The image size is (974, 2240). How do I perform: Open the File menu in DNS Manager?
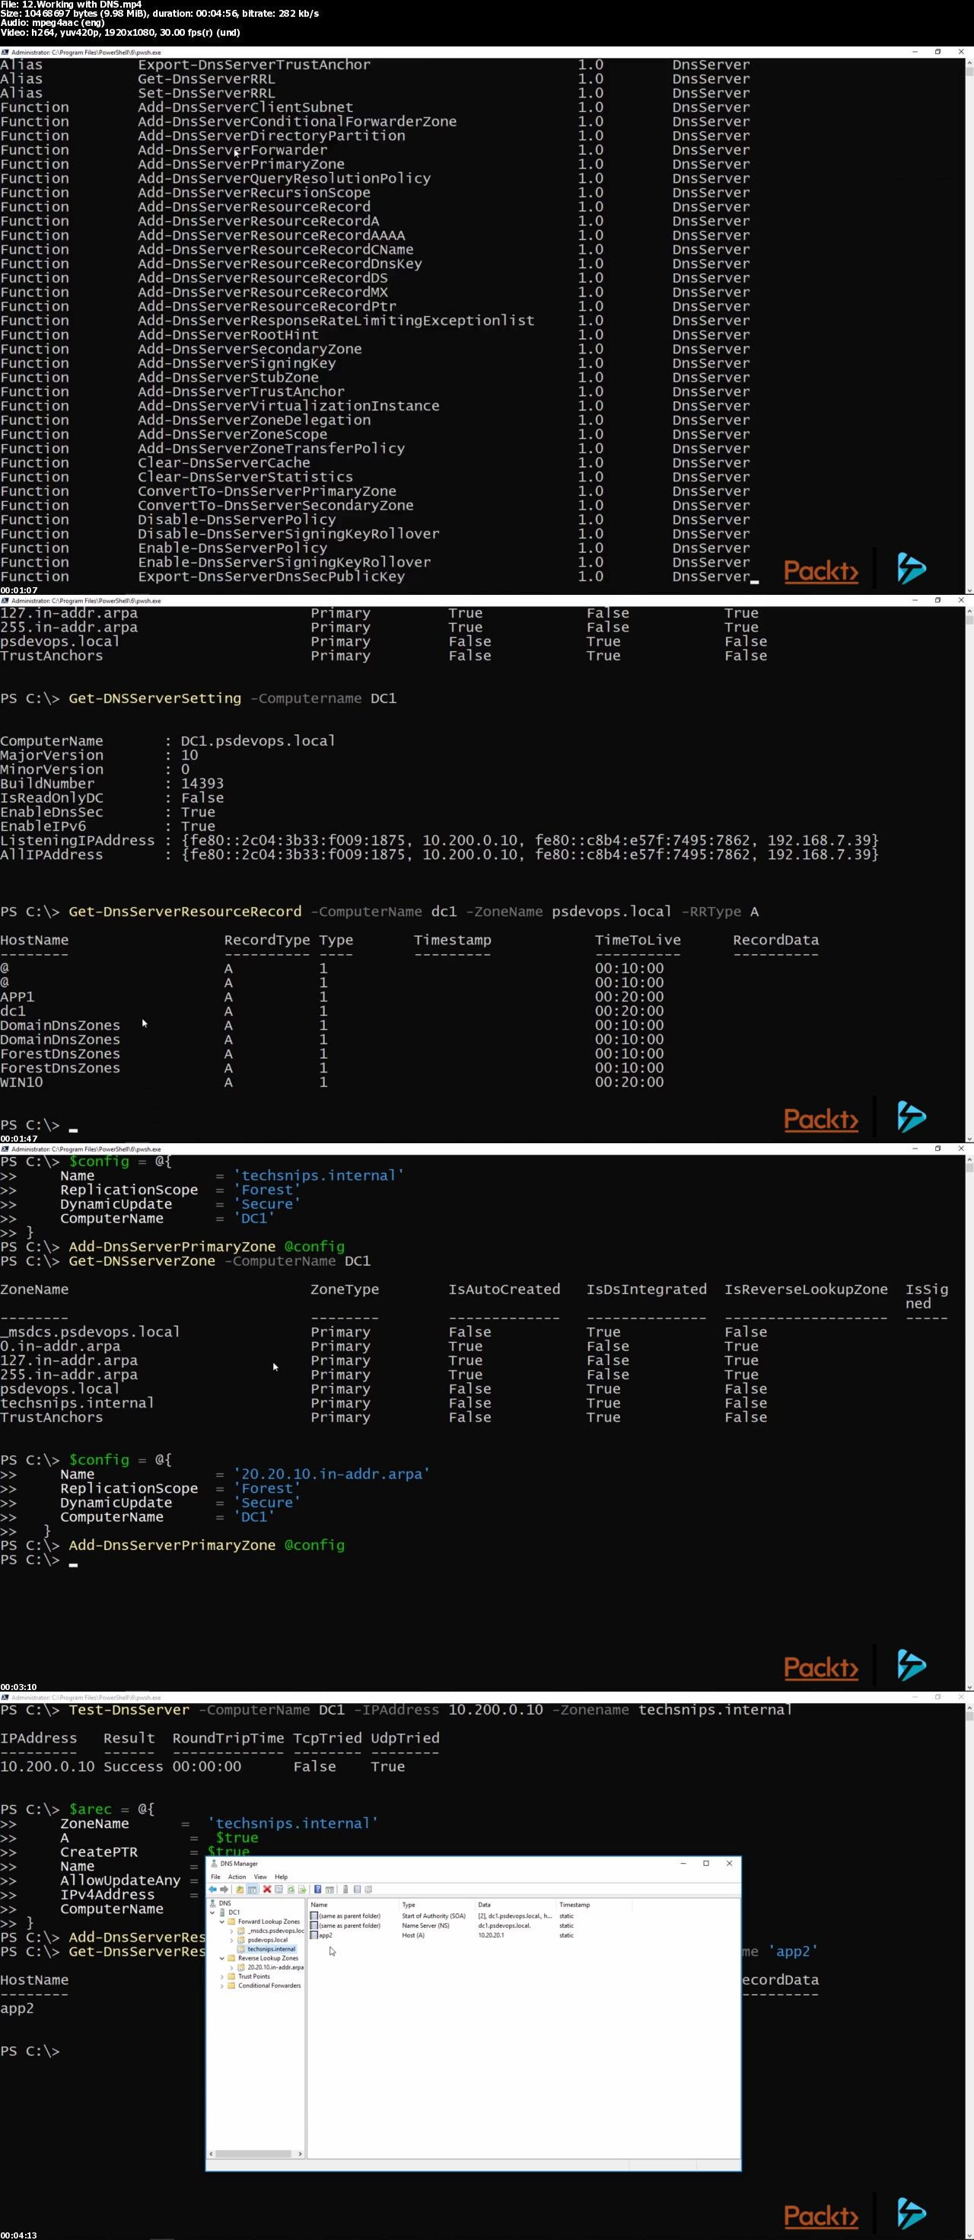pyautogui.click(x=215, y=1877)
